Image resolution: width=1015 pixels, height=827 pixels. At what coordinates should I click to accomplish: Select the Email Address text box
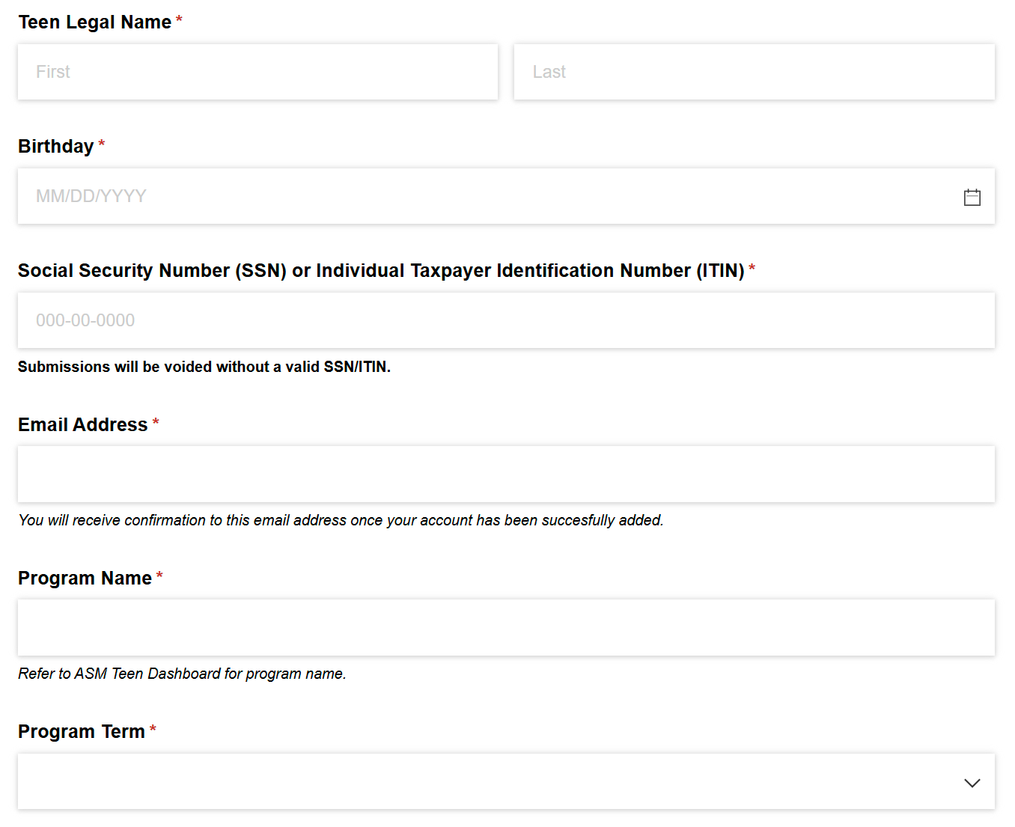click(x=506, y=474)
